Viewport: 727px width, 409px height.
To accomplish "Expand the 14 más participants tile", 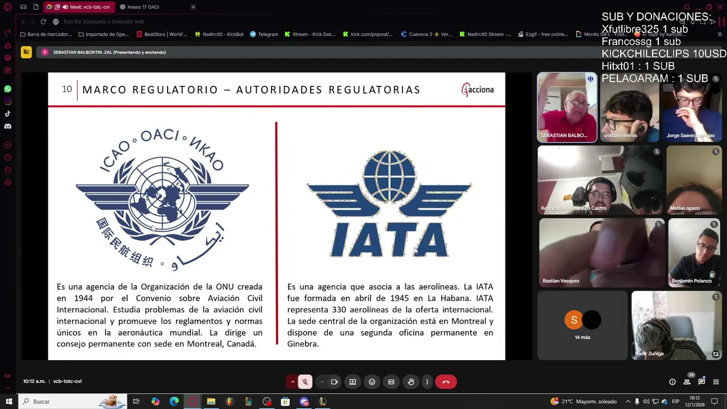I will coord(582,325).
